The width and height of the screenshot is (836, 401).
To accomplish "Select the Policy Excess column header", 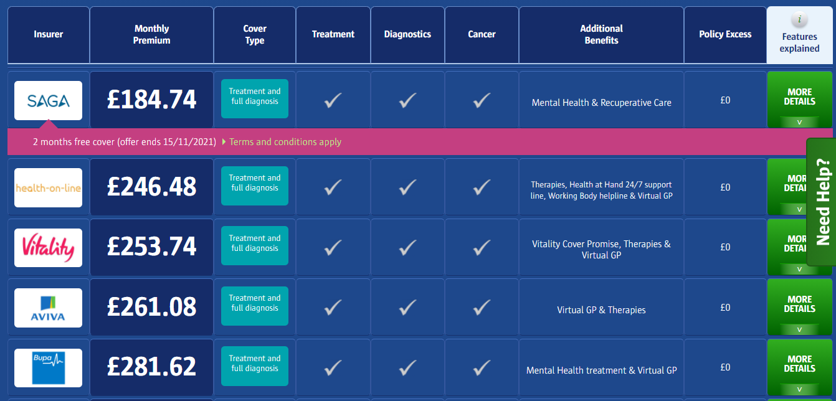I will (725, 35).
